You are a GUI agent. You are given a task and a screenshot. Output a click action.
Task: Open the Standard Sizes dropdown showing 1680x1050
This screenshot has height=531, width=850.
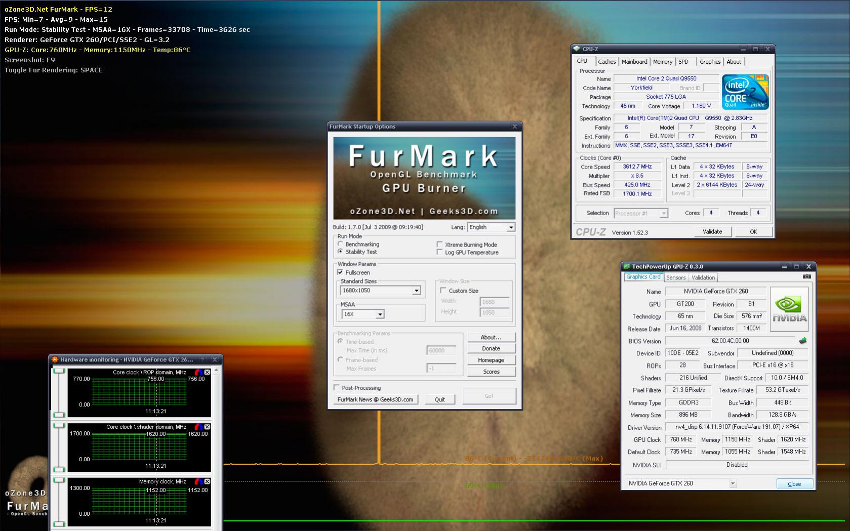tap(380, 291)
